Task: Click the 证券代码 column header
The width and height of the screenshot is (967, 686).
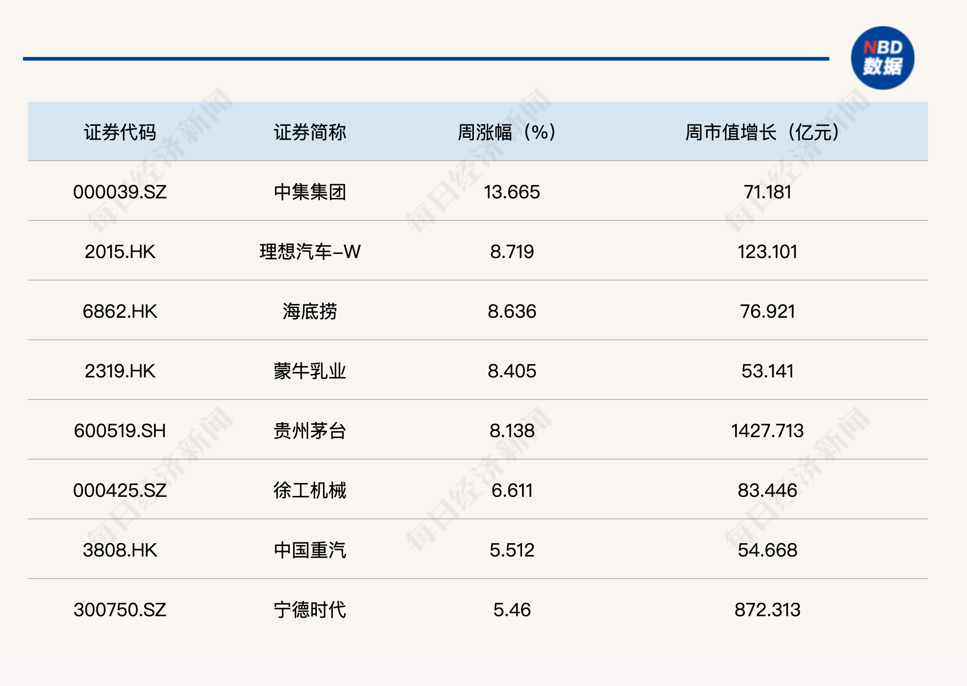Action: point(120,132)
